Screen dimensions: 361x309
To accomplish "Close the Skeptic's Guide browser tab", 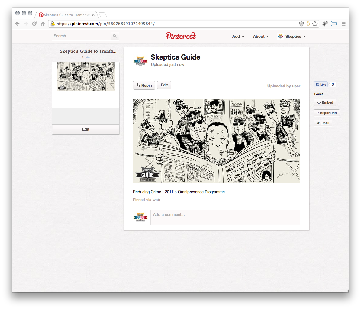I will (93, 15).
